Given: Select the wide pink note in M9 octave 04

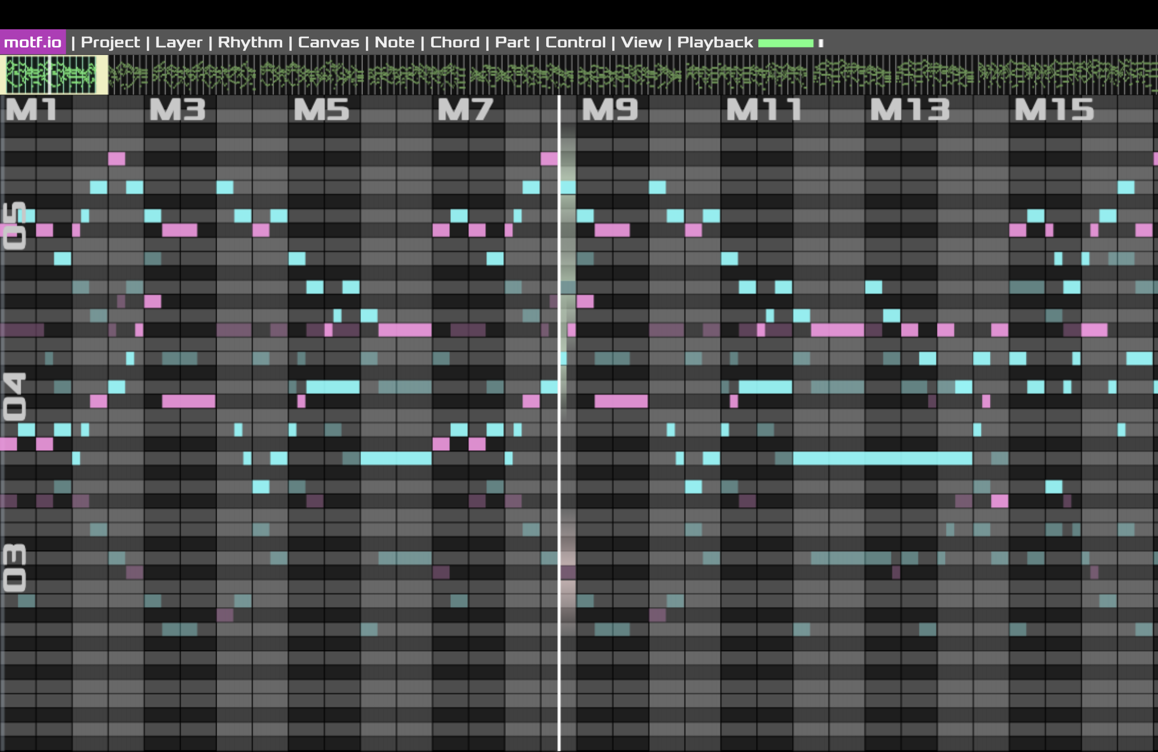Looking at the screenshot, I should point(621,401).
